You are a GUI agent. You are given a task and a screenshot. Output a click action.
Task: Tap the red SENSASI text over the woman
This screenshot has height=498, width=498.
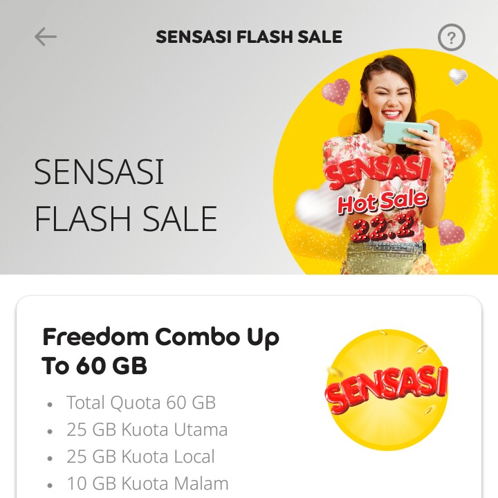pyautogui.click(x=378, y=171)
